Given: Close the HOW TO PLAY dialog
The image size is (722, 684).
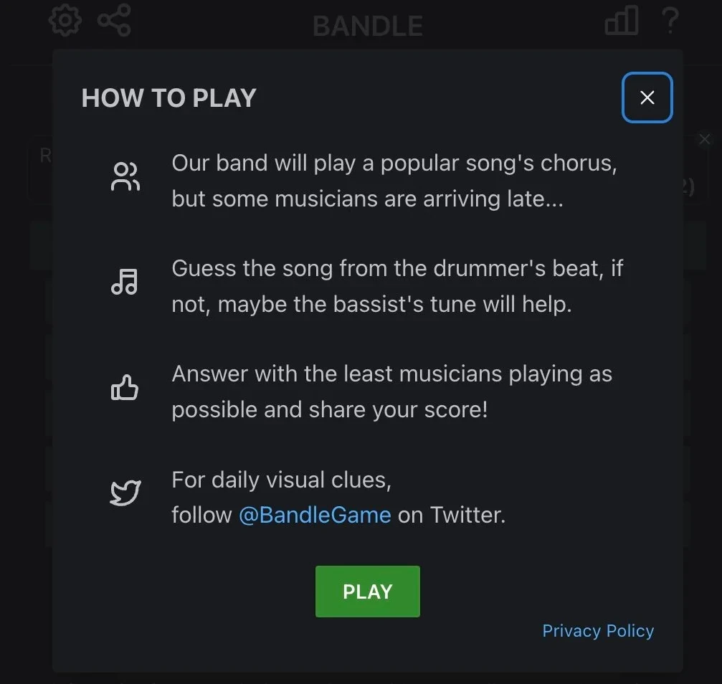Looking at the screenshot, I should [647, 98].
